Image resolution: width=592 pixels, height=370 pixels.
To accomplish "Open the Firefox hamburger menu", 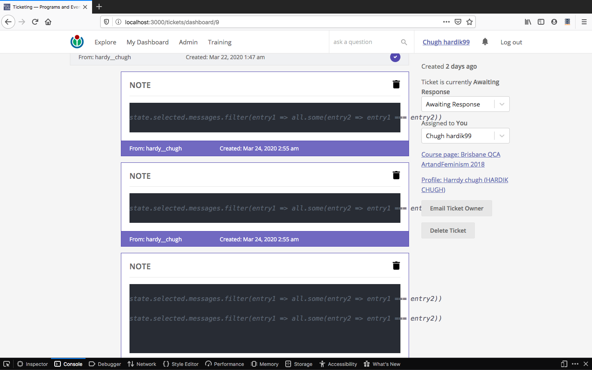I will tap(584, 22).
